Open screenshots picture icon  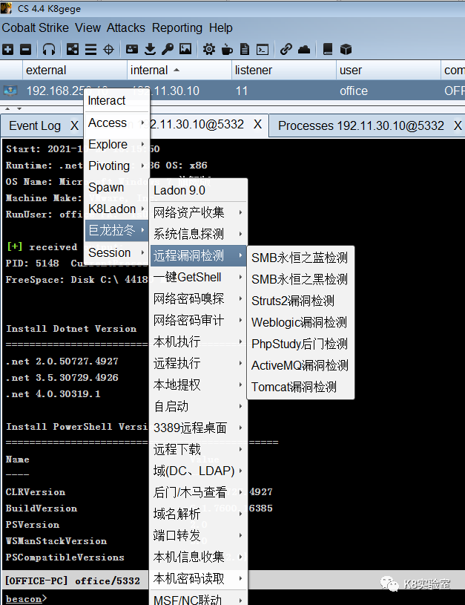[x=185, y=49]
